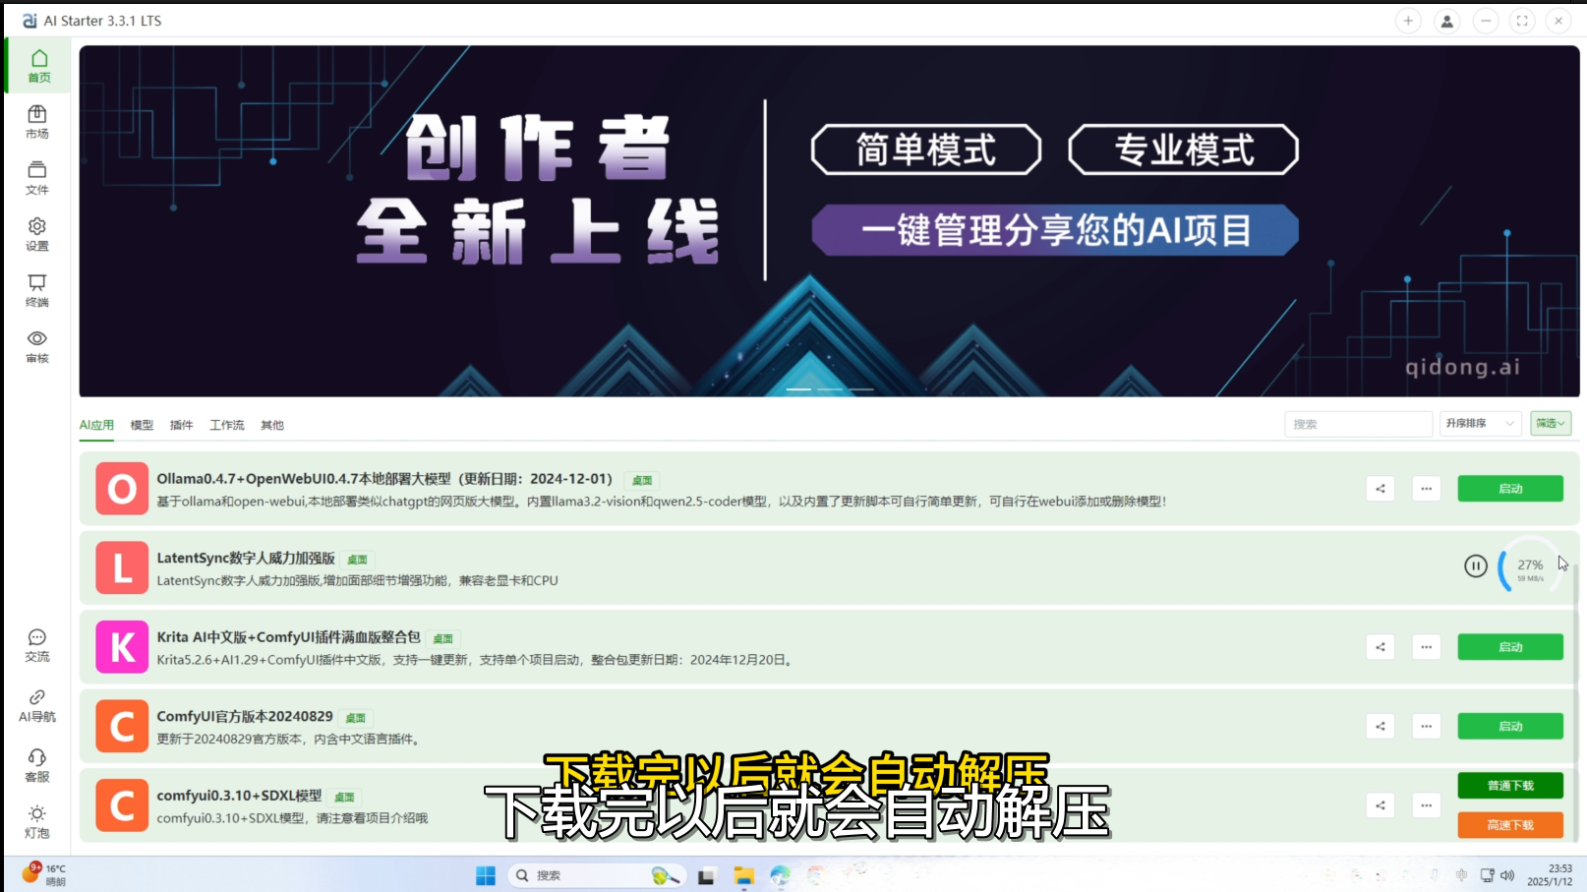
Task: Click the 普通下载 button
Action: [x=1510, y=786]
